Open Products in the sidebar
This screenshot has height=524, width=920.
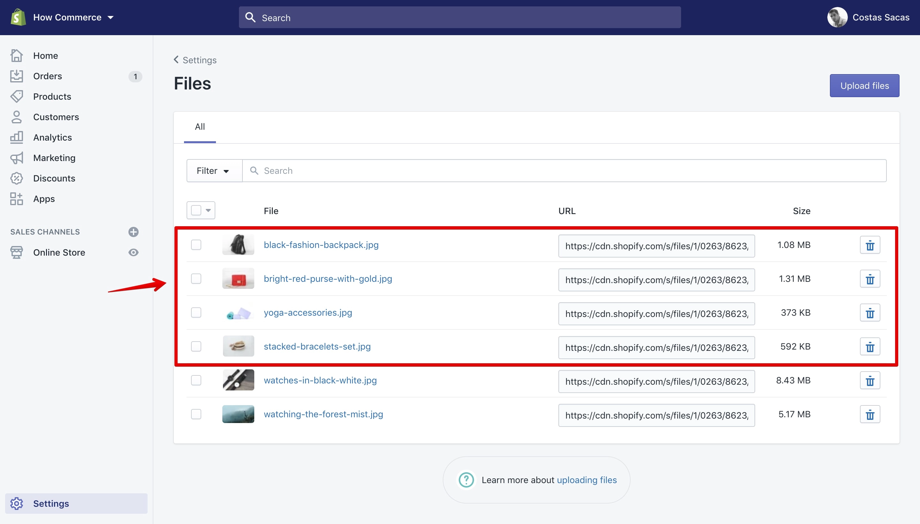coord(52,96)
